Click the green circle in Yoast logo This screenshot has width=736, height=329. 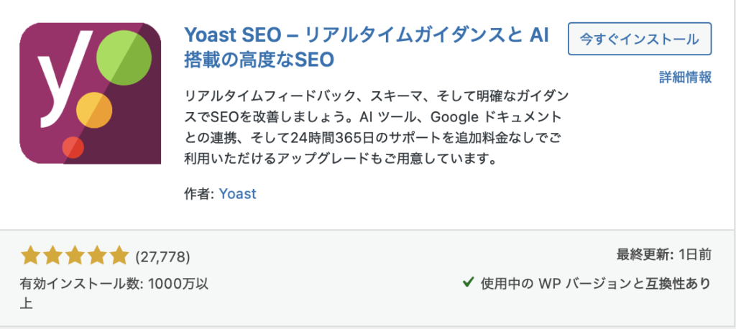tap(123, 57)
